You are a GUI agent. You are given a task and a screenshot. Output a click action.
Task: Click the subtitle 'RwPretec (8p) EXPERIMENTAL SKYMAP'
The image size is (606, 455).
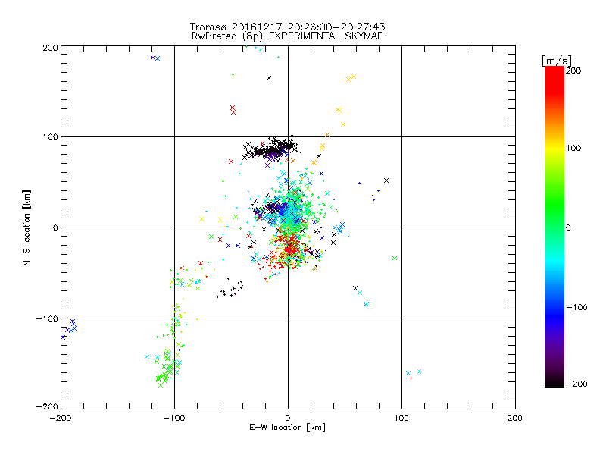[287, 36]
